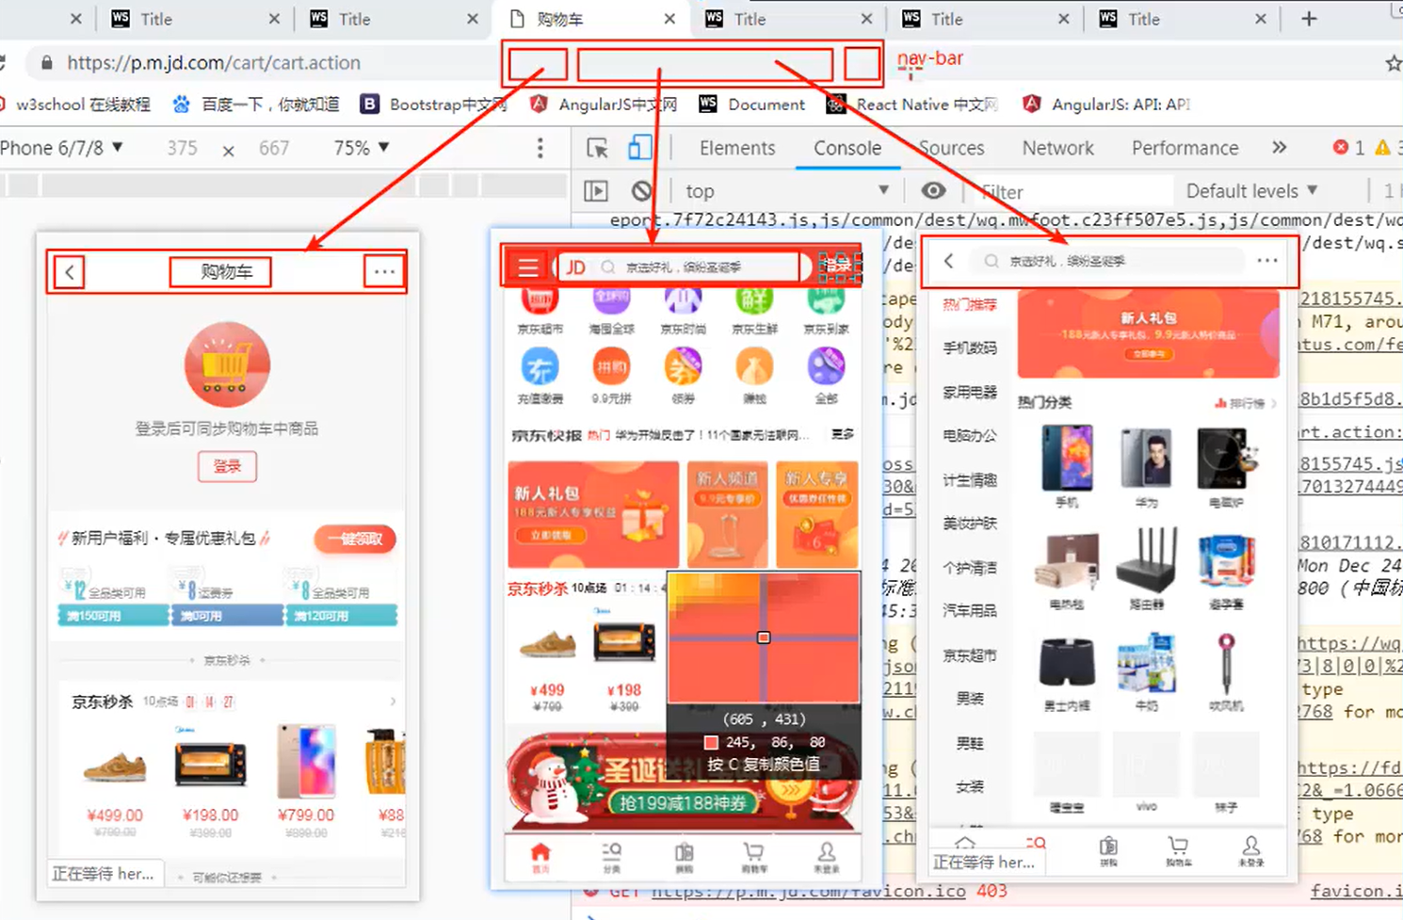Click the address bar URL

point(214,63)
